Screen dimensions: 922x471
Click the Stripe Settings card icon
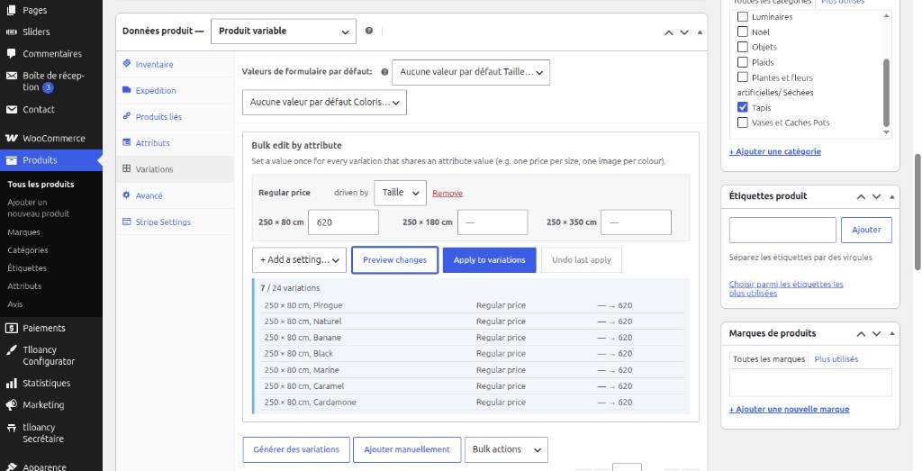(126, 222)
